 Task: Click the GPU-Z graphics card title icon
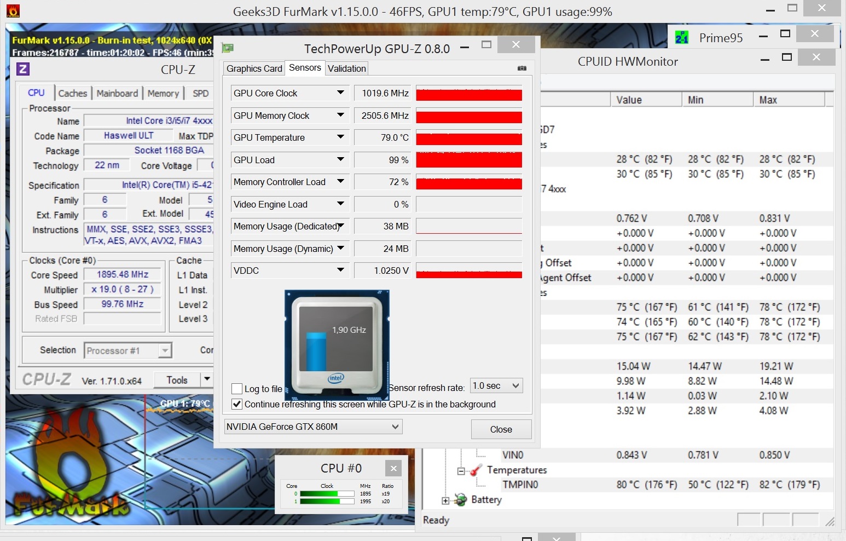click(228, 48)
